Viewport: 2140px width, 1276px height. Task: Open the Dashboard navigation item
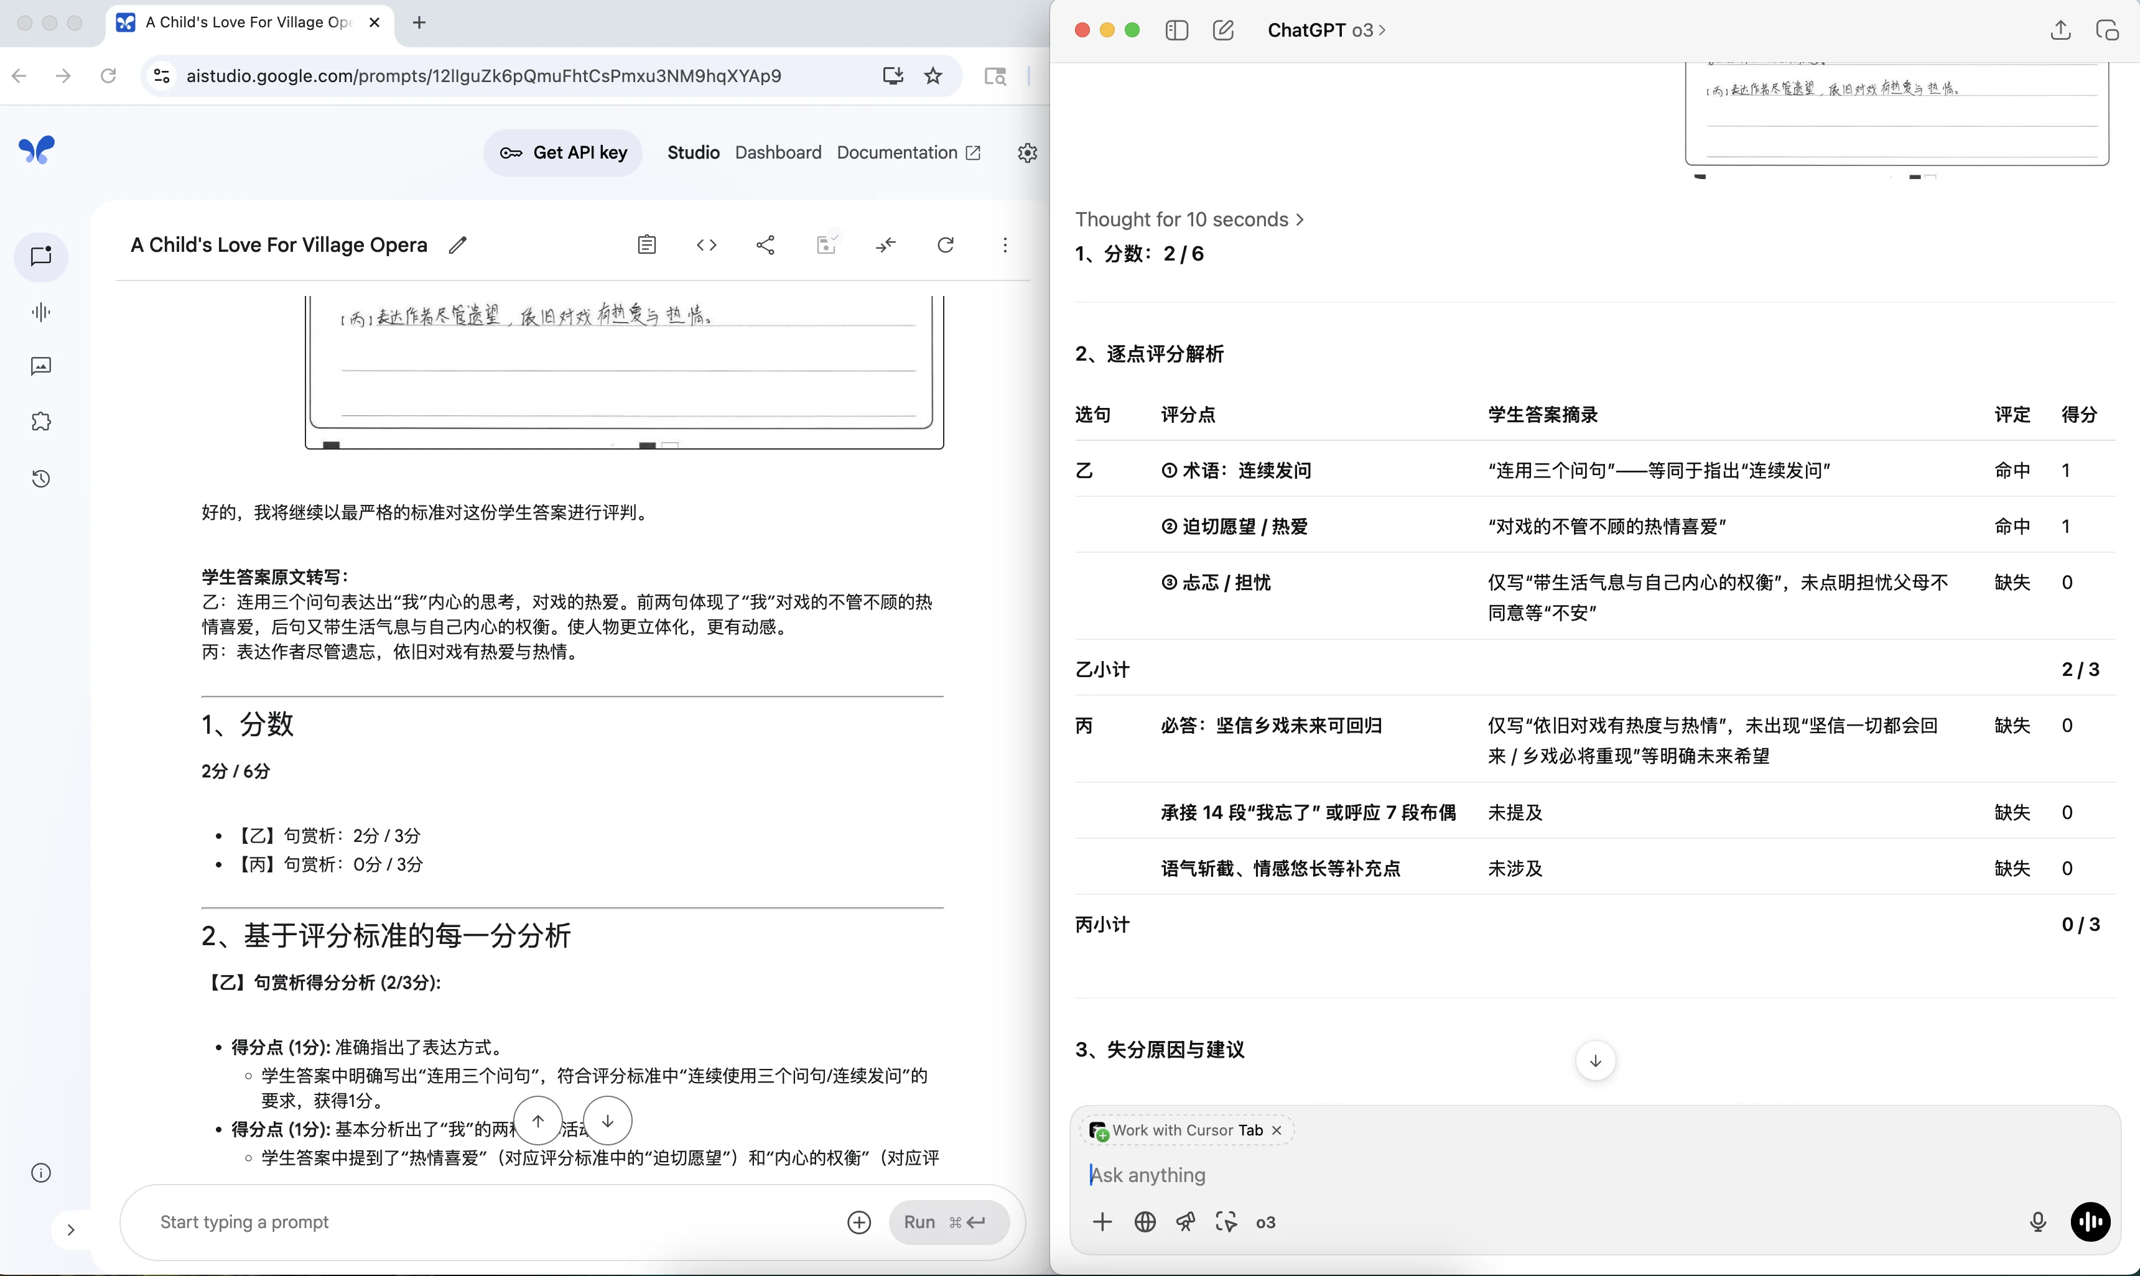[x=778, y=152]
